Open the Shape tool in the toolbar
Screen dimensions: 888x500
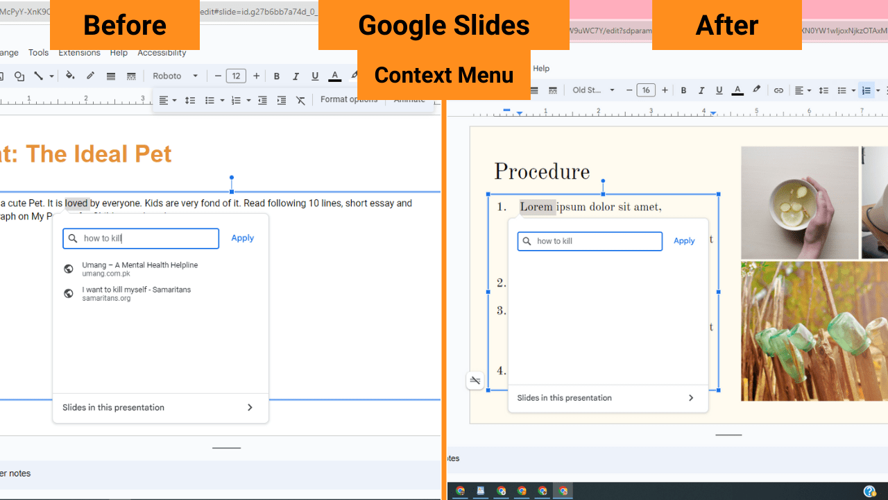(x=19, y=76)
